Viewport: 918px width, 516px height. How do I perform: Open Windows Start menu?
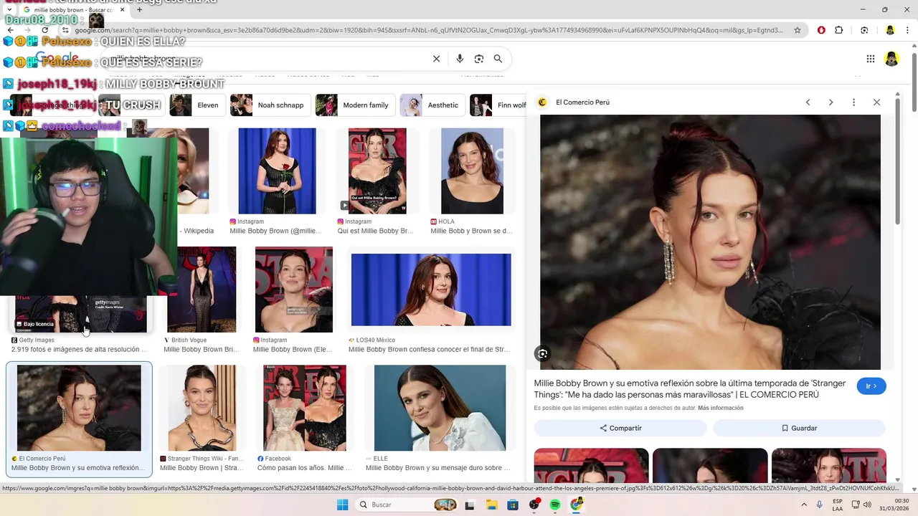(x=342, y=505)
